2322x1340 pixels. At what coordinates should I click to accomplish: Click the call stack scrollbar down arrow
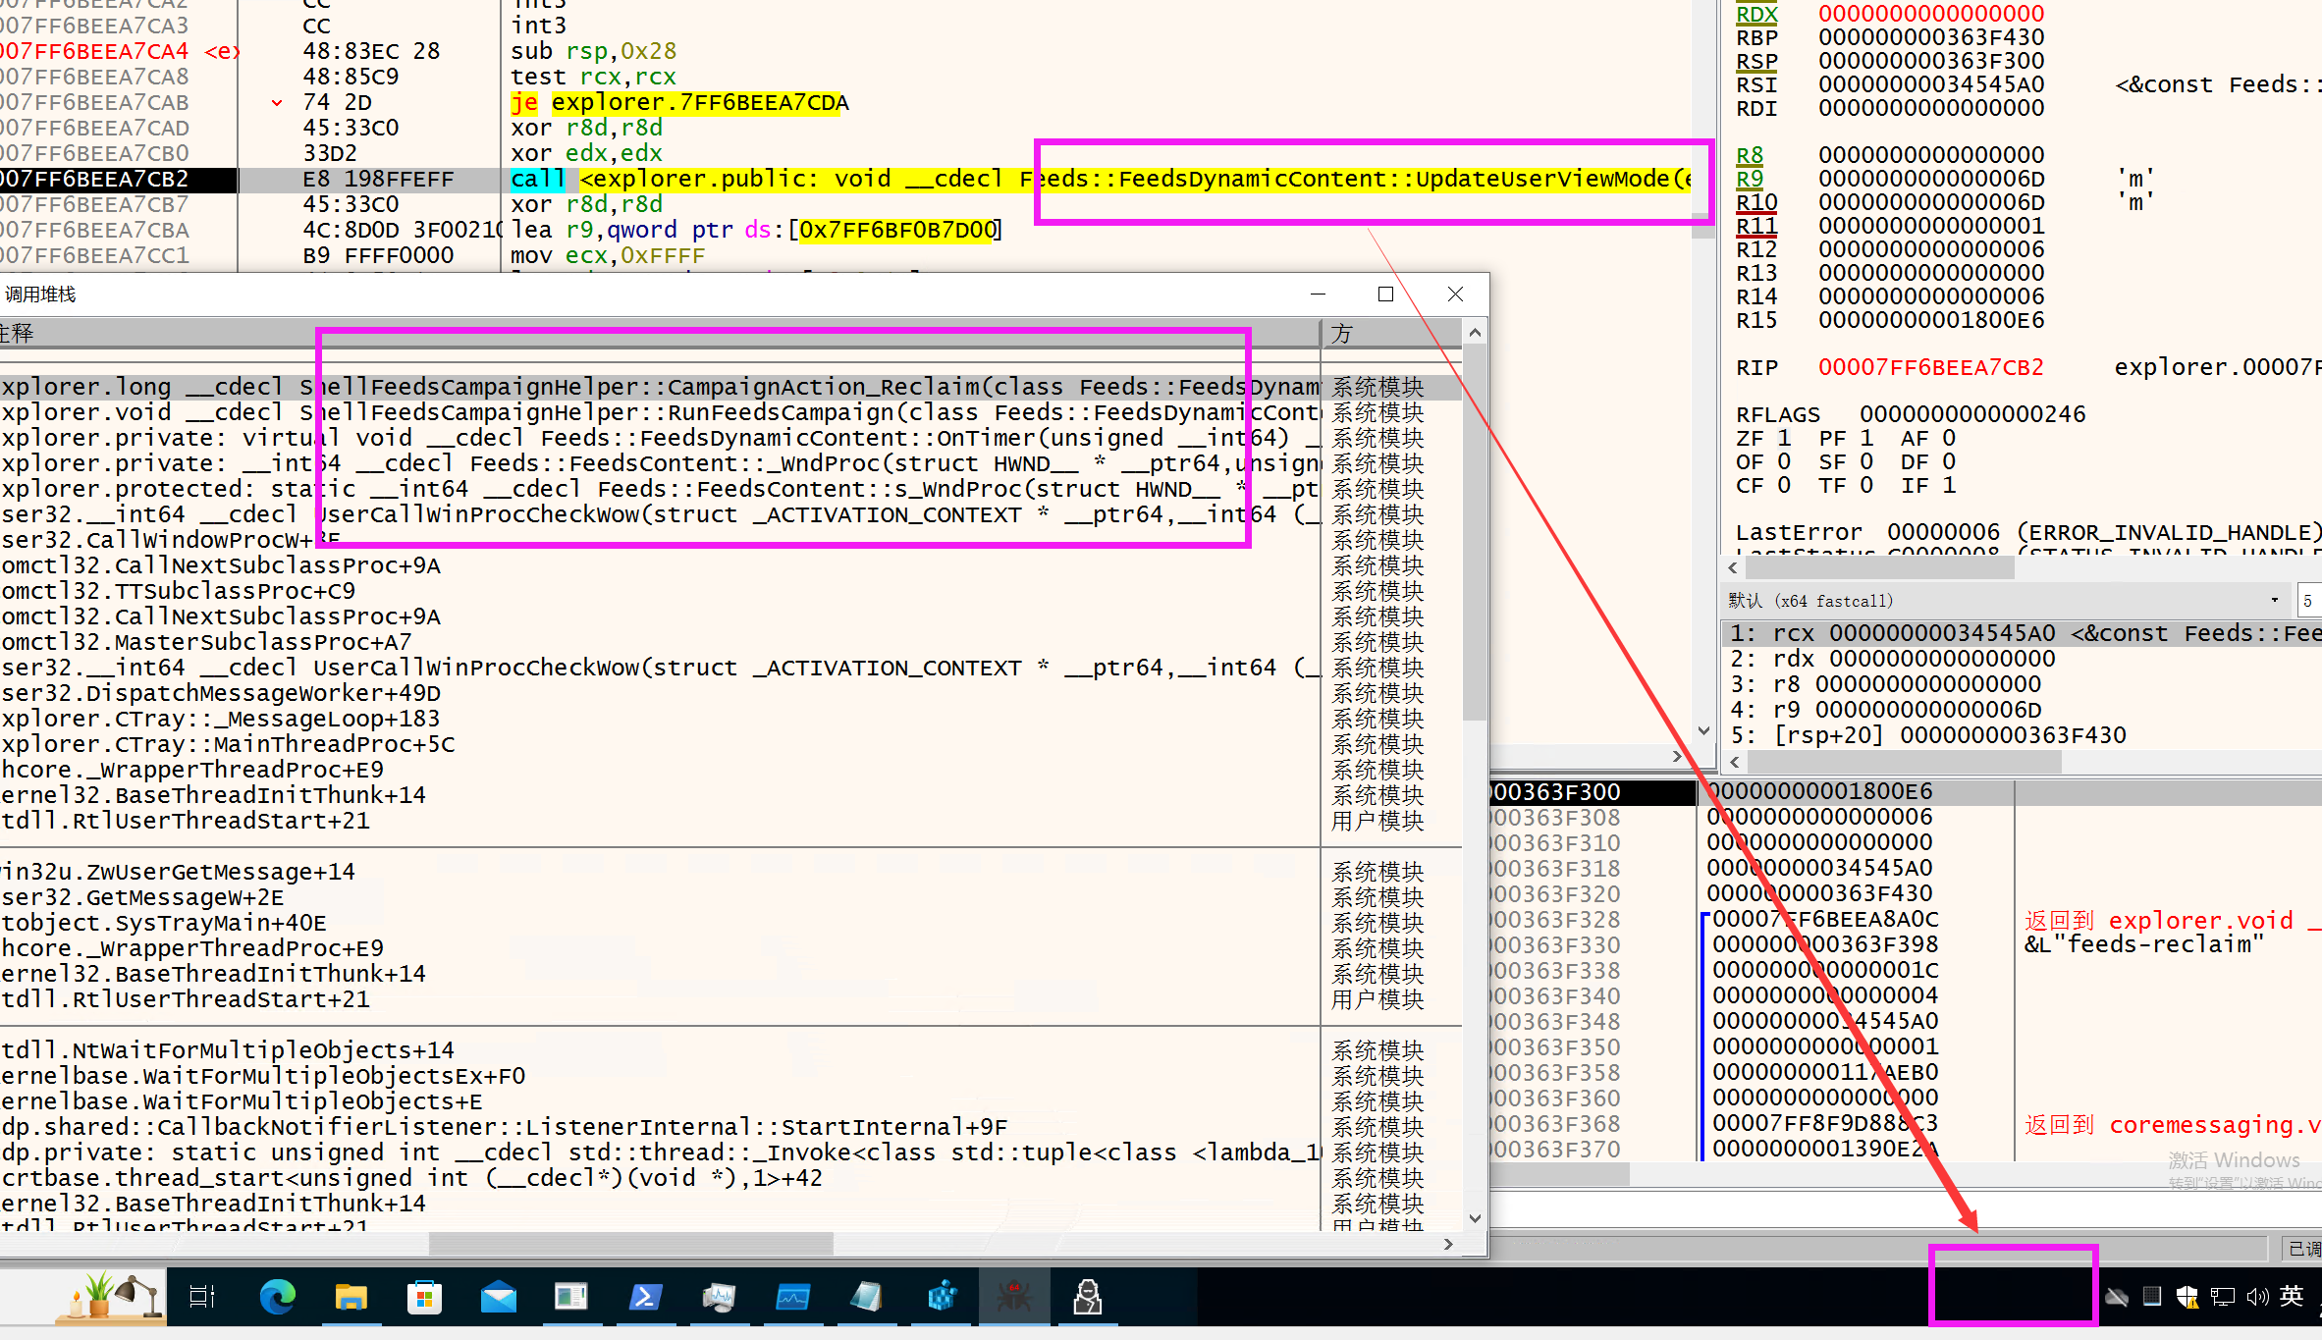pyautogui.click(x=1475, y=1218)
